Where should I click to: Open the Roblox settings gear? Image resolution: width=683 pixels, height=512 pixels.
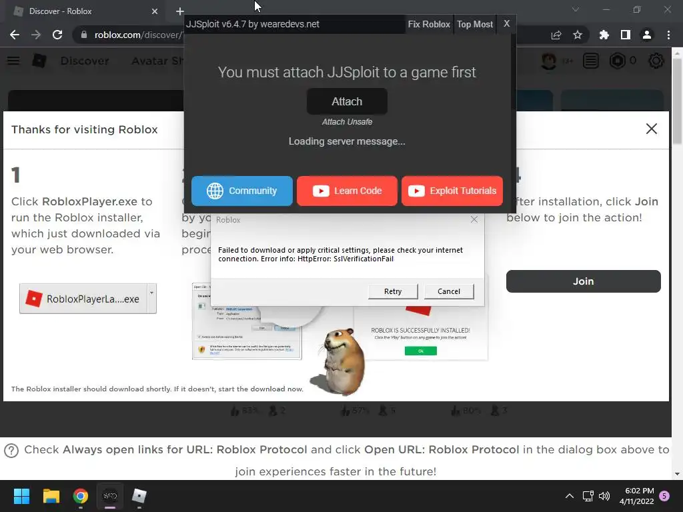coord(656,61)
